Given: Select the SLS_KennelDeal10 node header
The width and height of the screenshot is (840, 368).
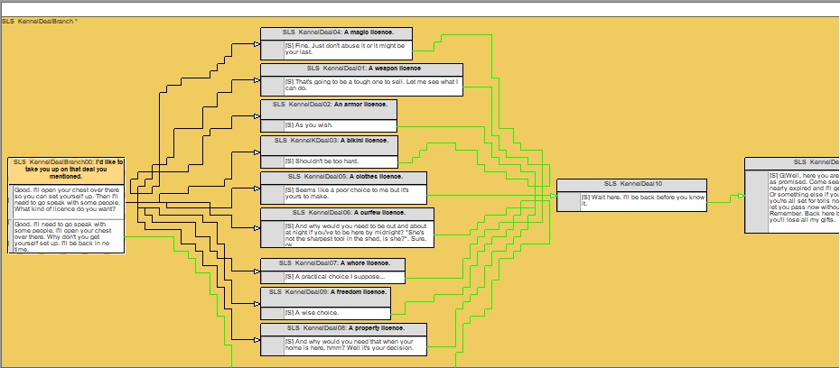Looking at the screenshot, I should [631, 185].
